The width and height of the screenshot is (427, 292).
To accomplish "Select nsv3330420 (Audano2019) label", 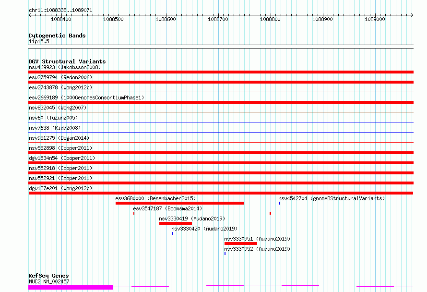I will click(x=204, y=229).
